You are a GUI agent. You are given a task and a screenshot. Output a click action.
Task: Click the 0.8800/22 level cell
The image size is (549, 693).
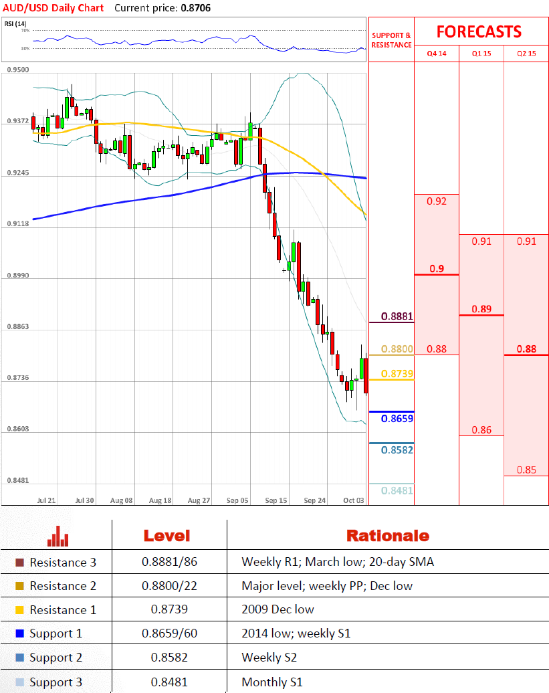coord(169,586)
